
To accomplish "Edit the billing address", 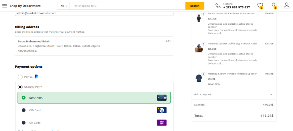I will [168, 41].
